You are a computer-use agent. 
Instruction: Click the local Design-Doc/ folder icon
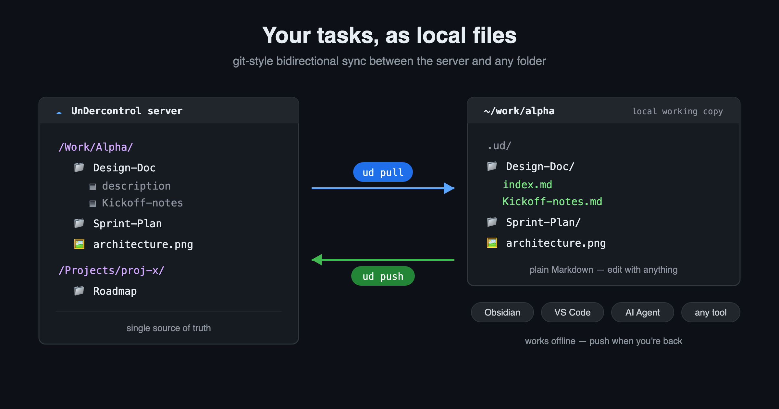click(x=492, y=166)
